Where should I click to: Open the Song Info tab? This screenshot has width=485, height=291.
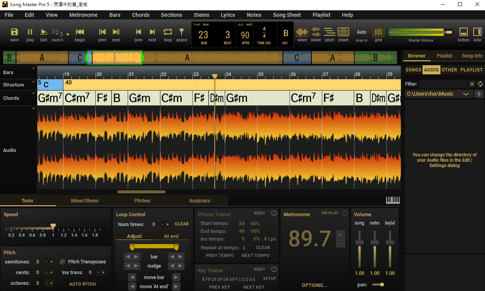[x=472, y=56]
